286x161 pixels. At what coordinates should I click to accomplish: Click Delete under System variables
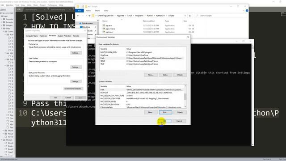point(180,112)
